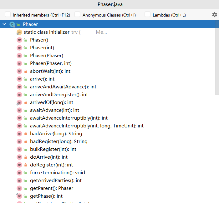Click the method icon of arriveAndAwaitAdvance()
Viewport: 219px width, 203px height.
point(19,87)
